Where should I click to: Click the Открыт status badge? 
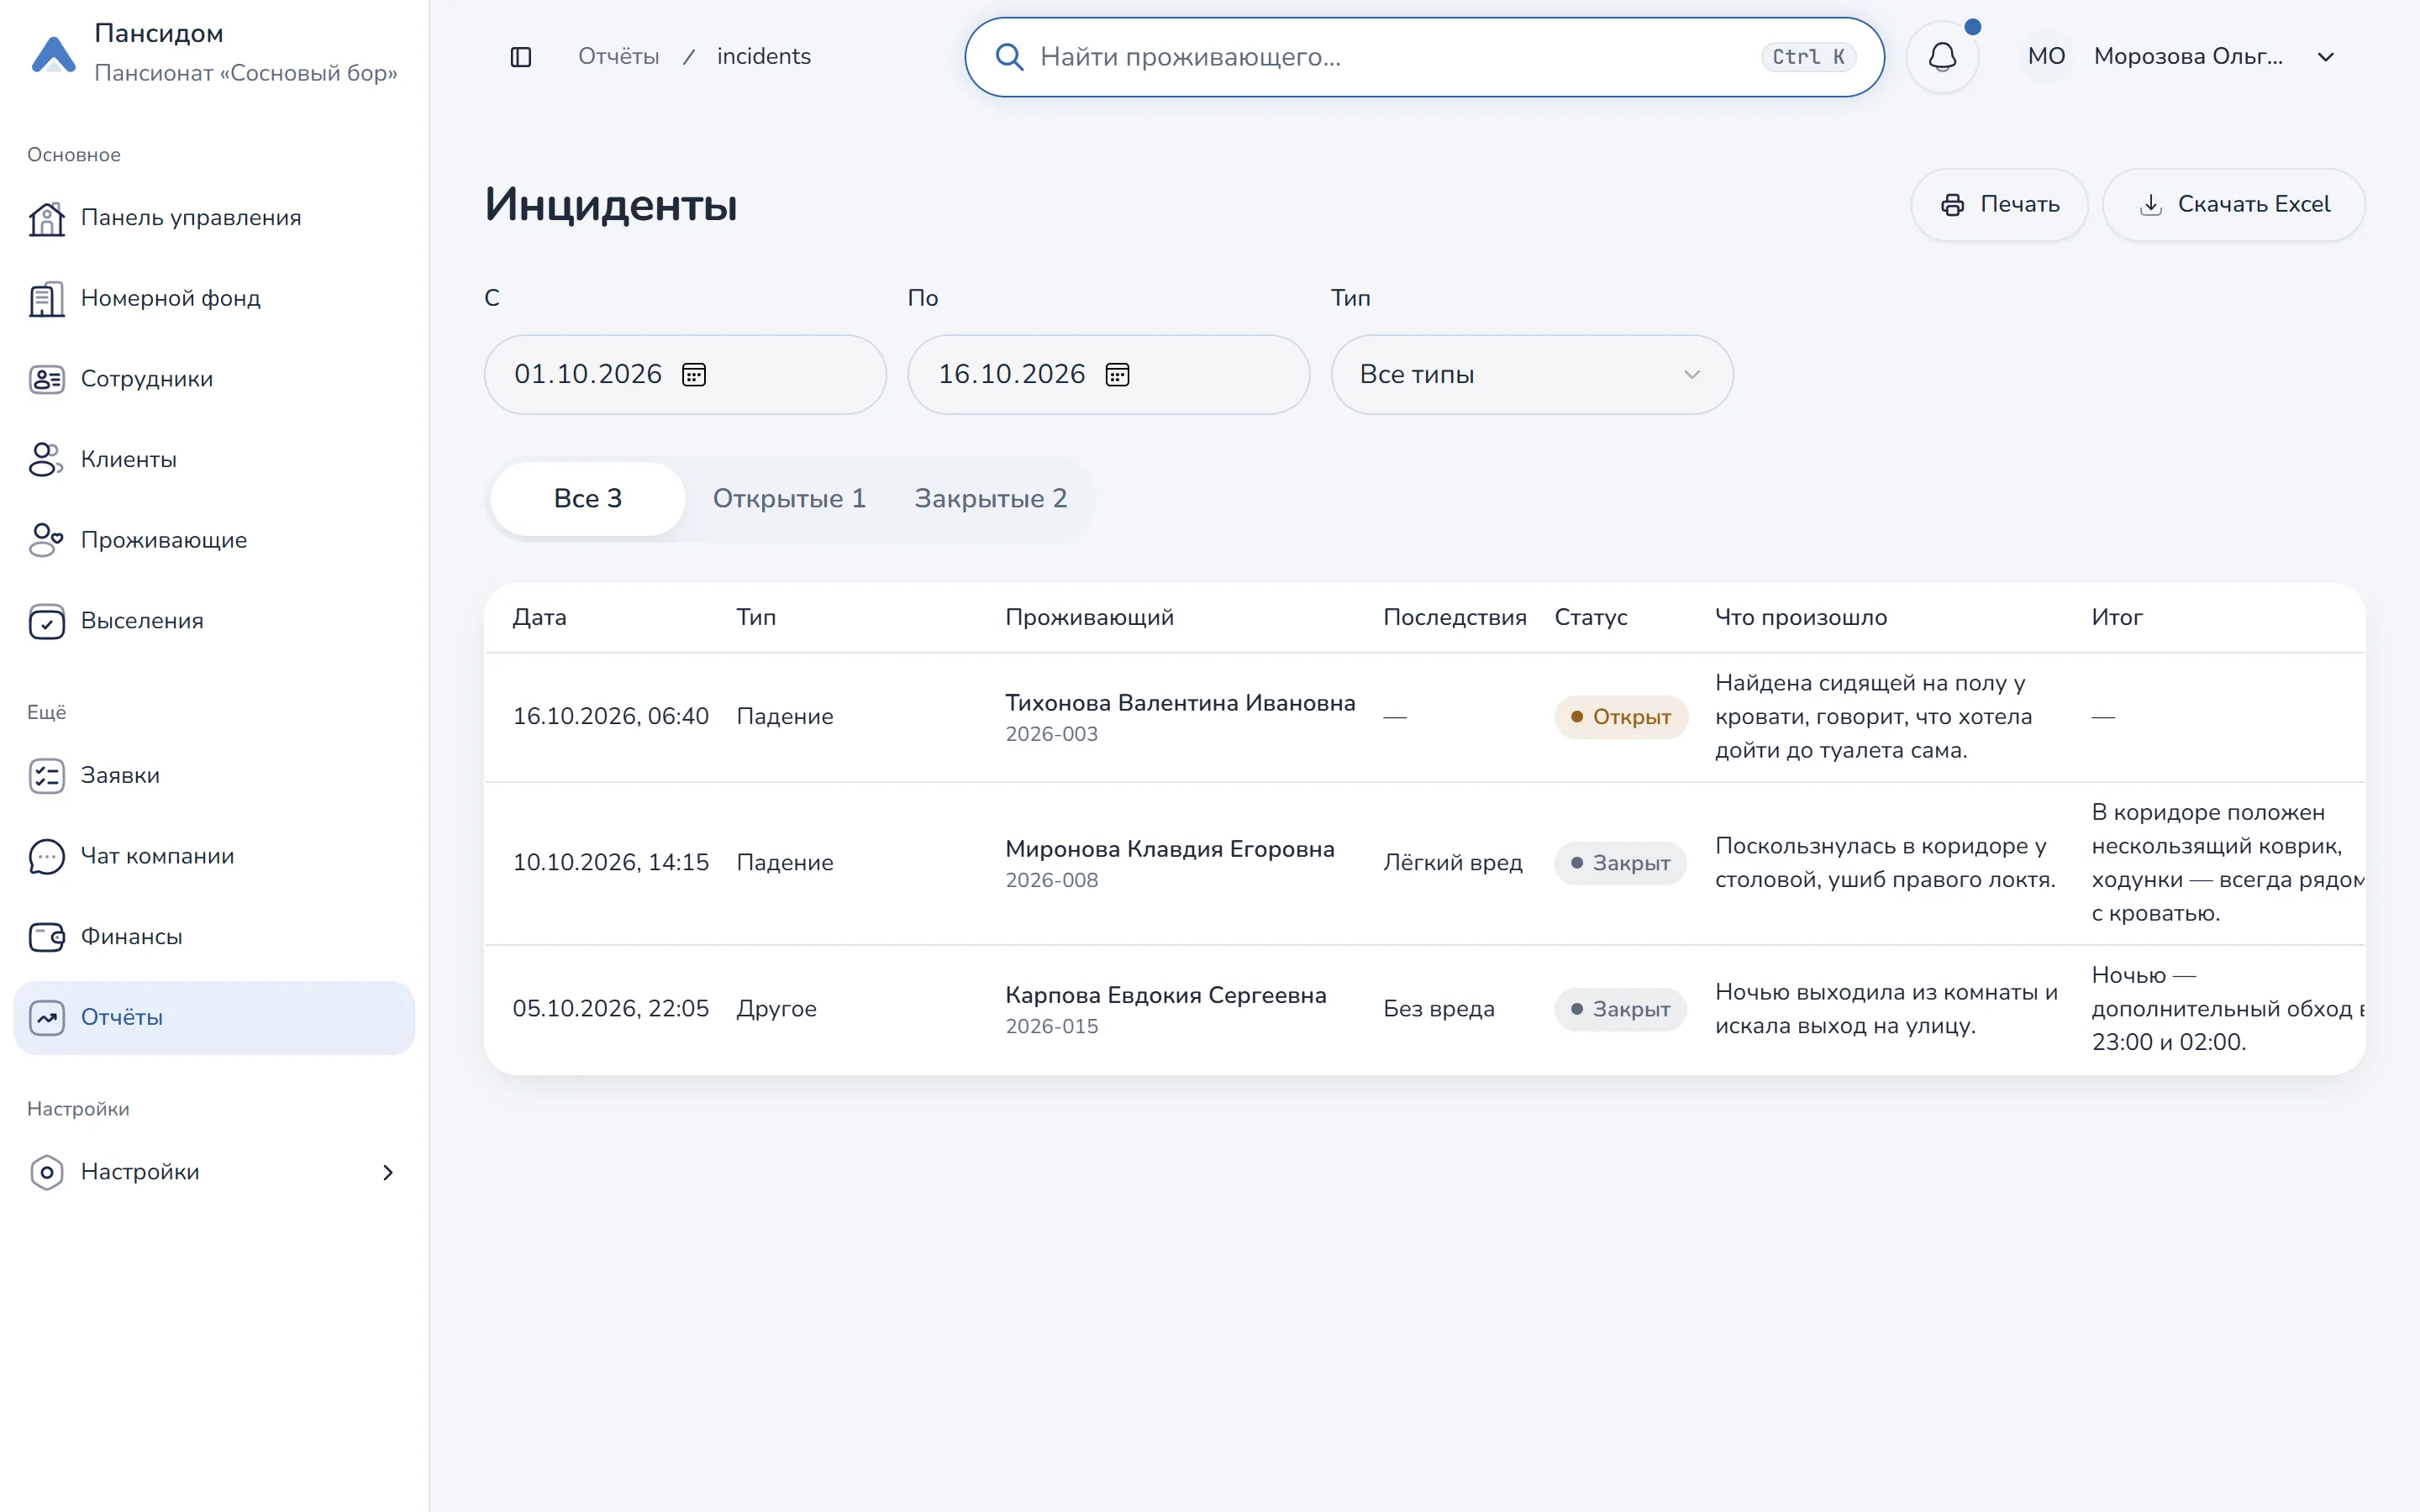pyautogui.click(x=1620, y=717)
